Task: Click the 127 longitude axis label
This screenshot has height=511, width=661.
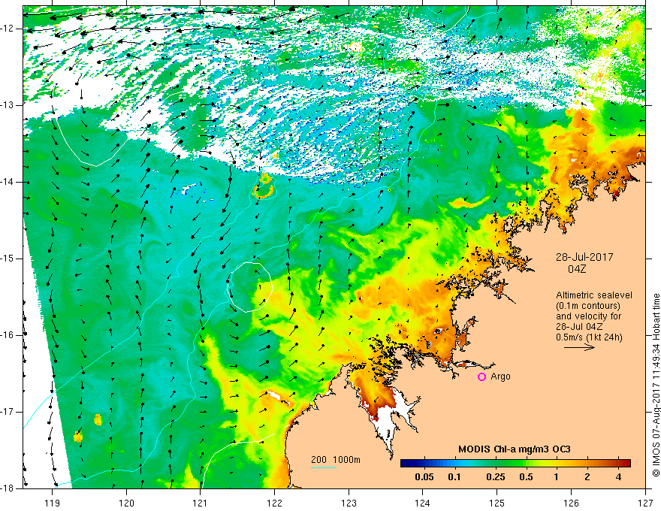Action: pyautogui.click(x=645, y=503)
